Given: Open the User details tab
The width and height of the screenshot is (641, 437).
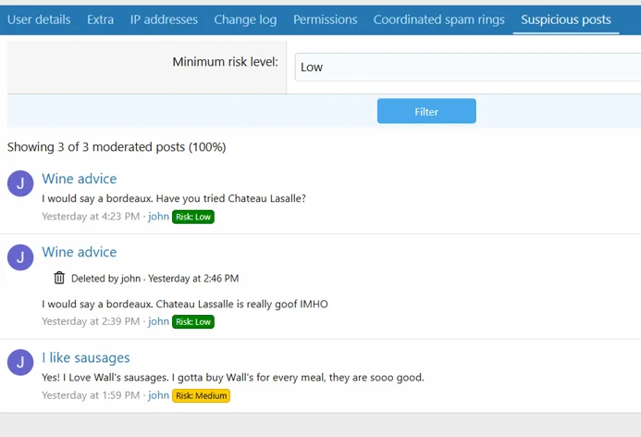Looking at the screenshot, I should (39, 19).
